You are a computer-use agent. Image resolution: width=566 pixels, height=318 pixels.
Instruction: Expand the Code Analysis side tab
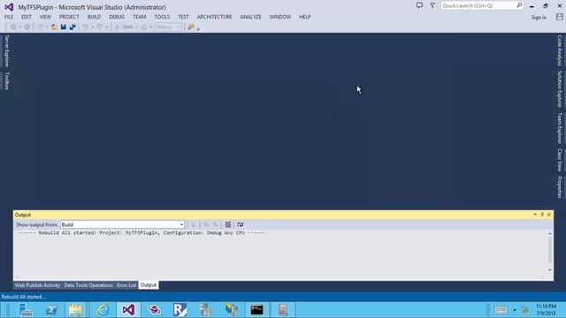[x=560, y=50]
